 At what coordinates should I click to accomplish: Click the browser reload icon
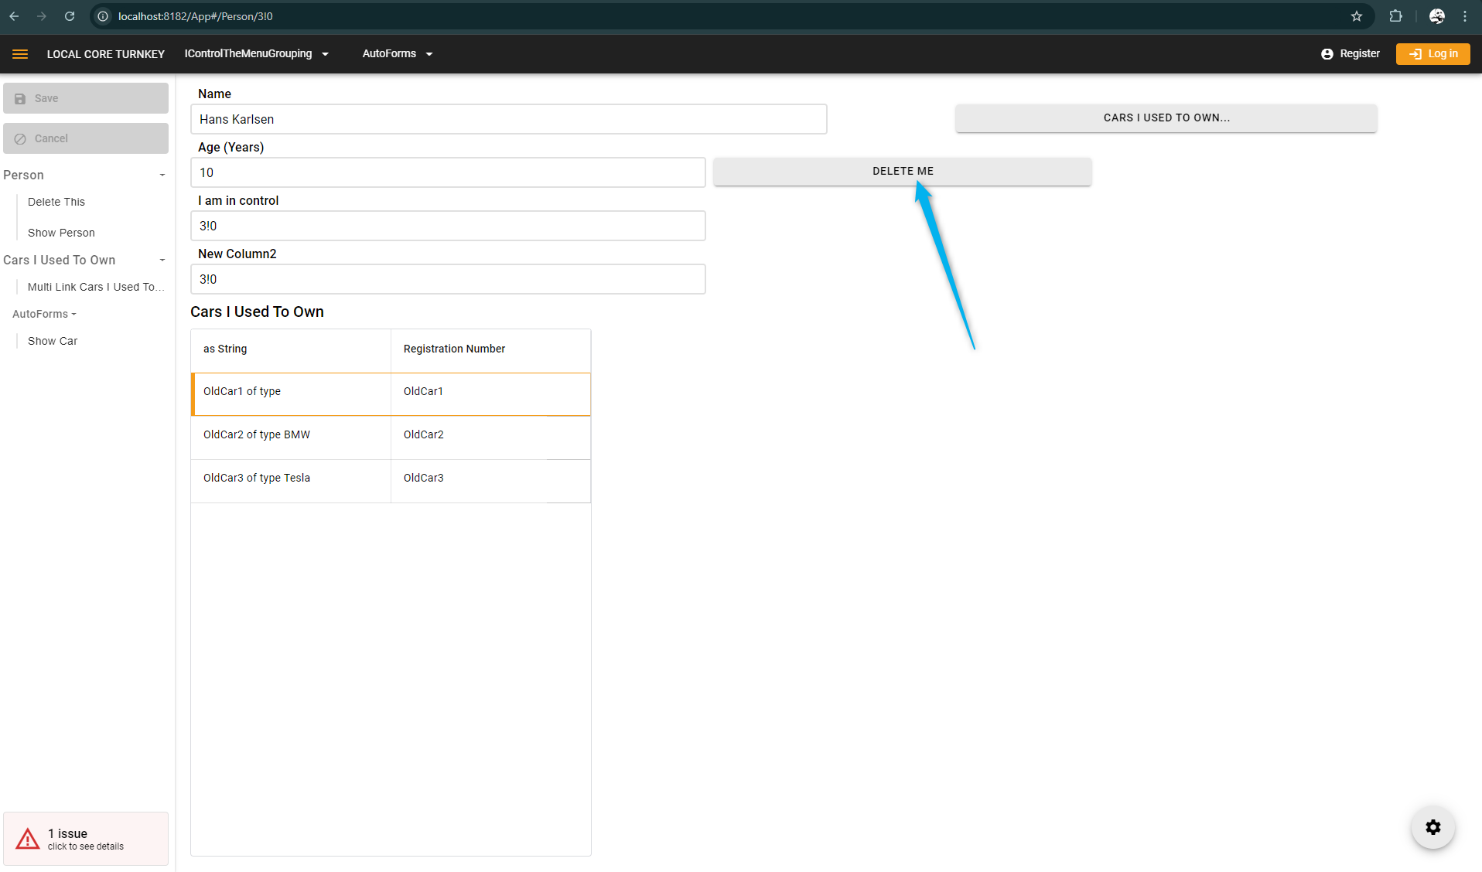(x=70, y=16)
